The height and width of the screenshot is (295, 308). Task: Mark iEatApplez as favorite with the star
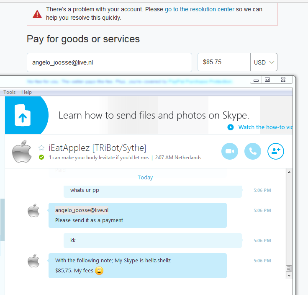point(41,147)
